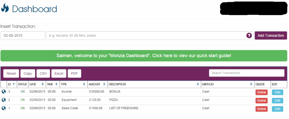The height and width of the screenshot is (119, 289).
Task: Export transactions as CSV
Action: [43, 73]
